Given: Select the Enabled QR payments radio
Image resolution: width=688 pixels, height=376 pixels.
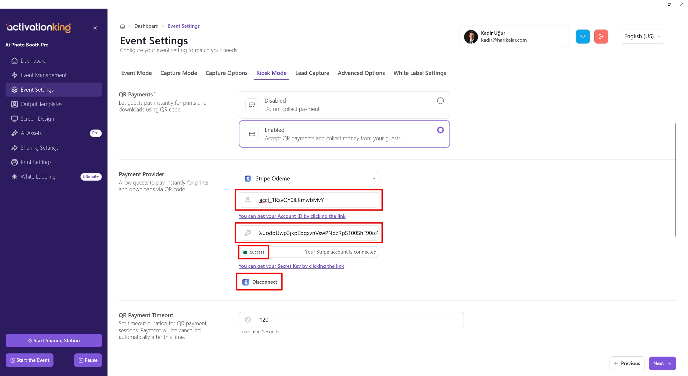Looking at the screenshot, I should click(x=440, y=130).
